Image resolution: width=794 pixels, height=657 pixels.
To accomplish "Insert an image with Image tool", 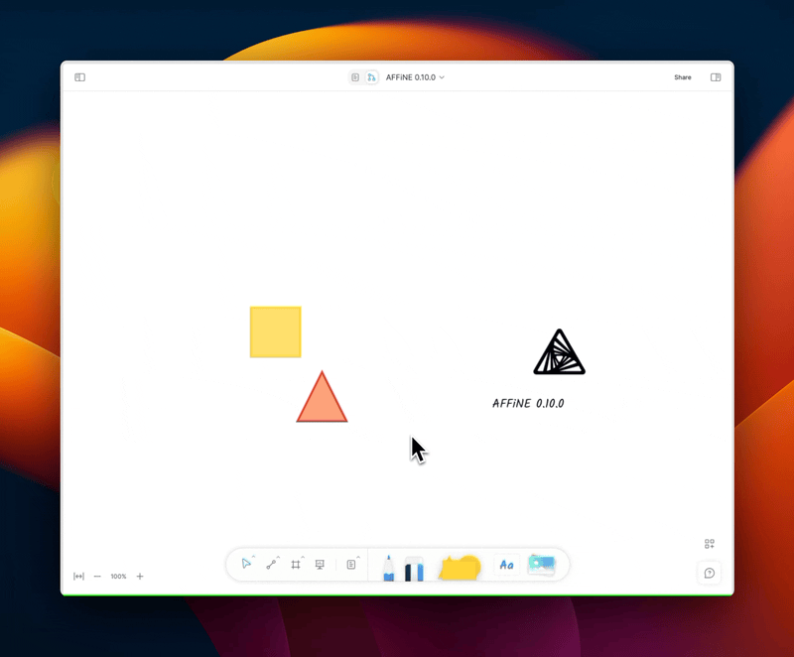I will 541,565.
